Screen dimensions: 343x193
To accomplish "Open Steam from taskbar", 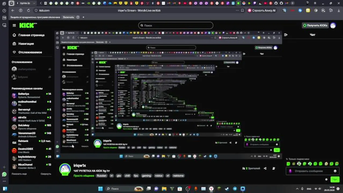I will point(227,189).
